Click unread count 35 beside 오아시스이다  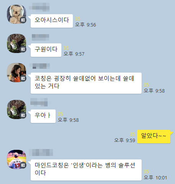[78, 19]
